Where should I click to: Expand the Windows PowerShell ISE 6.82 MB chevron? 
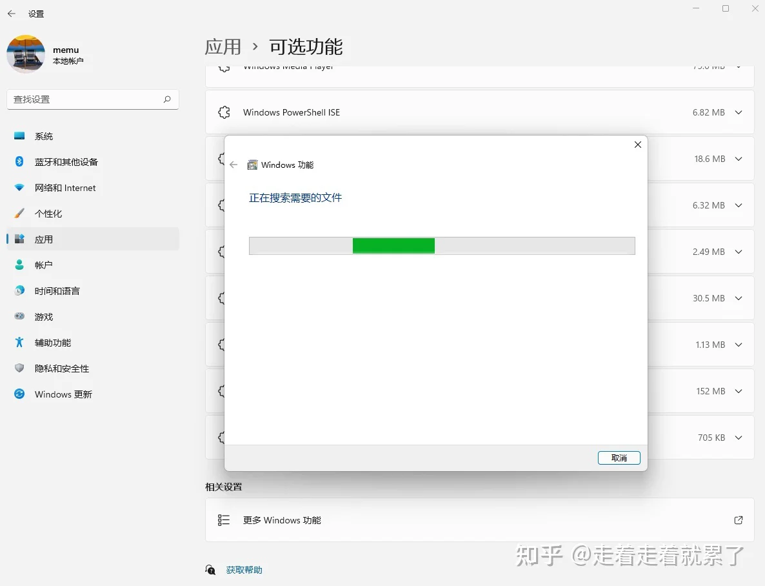[739, 112]
